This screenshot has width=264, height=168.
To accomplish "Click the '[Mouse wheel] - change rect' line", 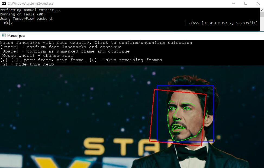I will click(36, 56).
